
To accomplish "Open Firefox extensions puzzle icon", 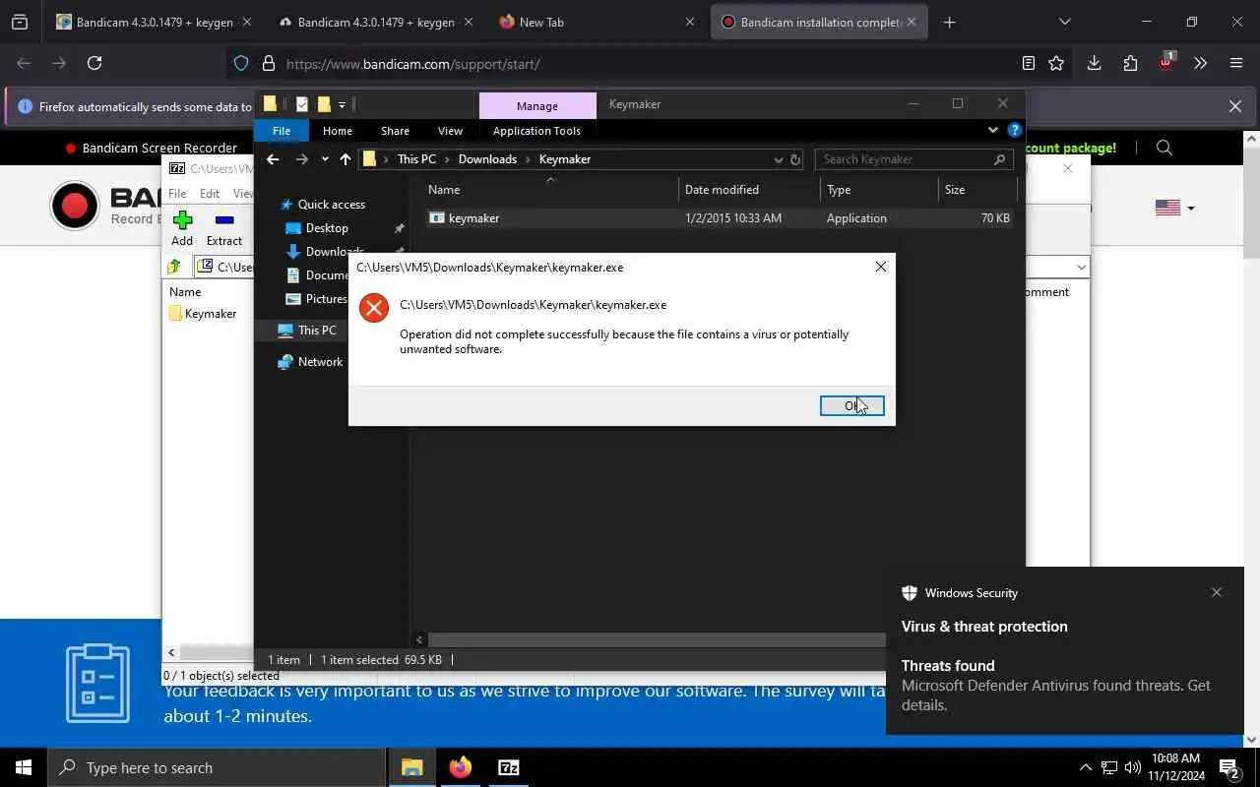I will 1130,63.
